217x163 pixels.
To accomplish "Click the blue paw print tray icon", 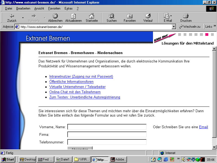I will [193, 159].
